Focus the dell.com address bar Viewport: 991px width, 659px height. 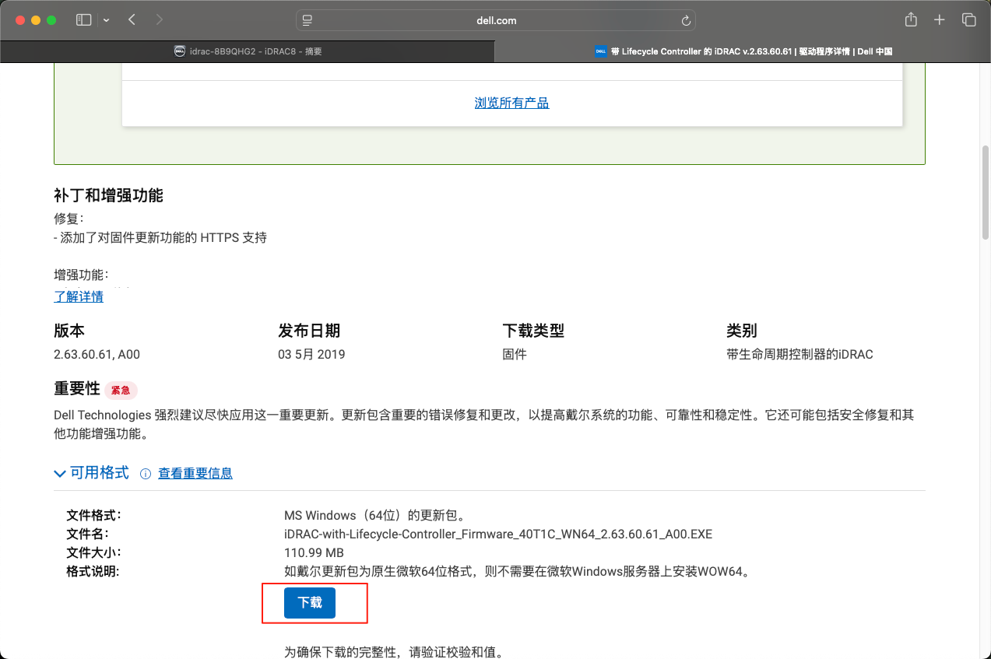pyautogui.click(x=496, y=20)
